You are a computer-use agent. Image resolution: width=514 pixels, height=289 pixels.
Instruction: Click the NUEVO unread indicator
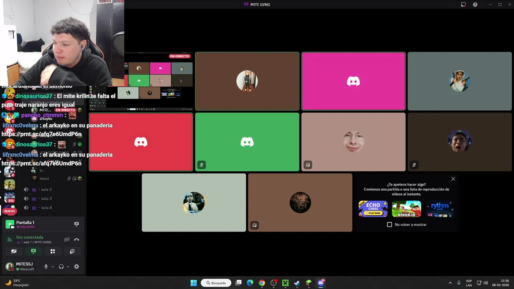pos(10,211)
